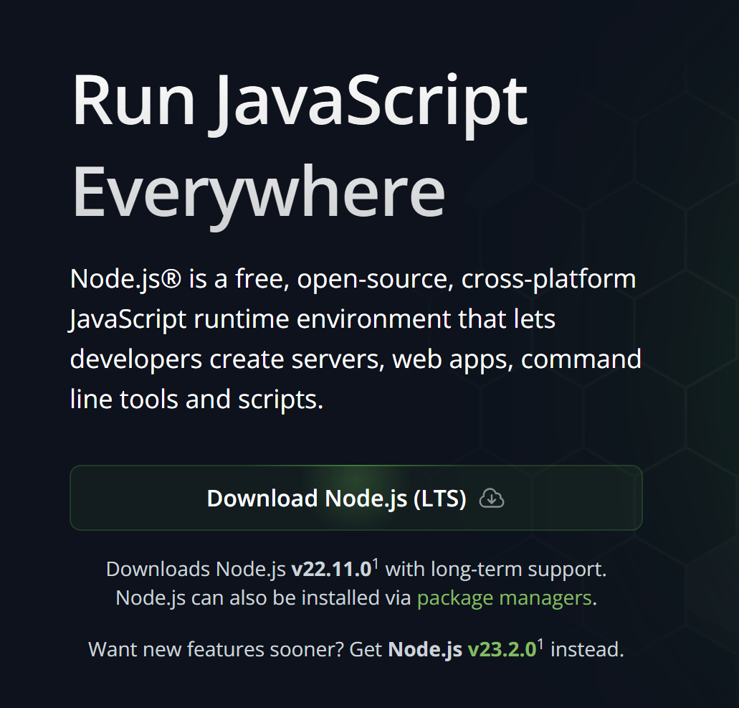The image size is (739, 708).
Task: Click the 'with long-term support.' text
Action: (x=496, y=570)
